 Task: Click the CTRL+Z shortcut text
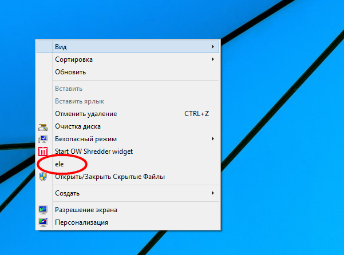196,114
